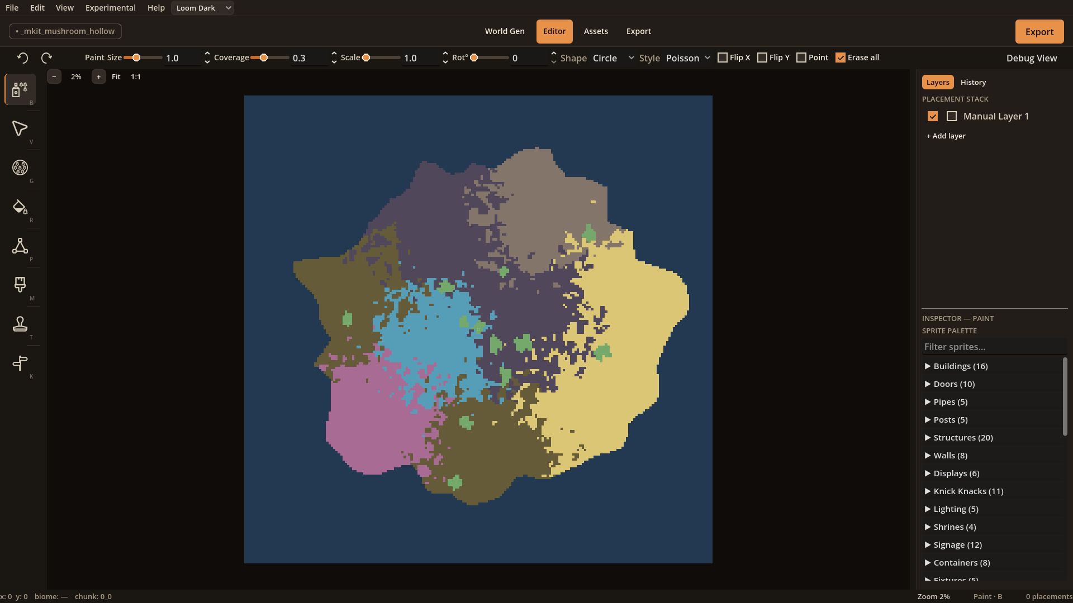Adjust the Scale slider

(381, 58)
